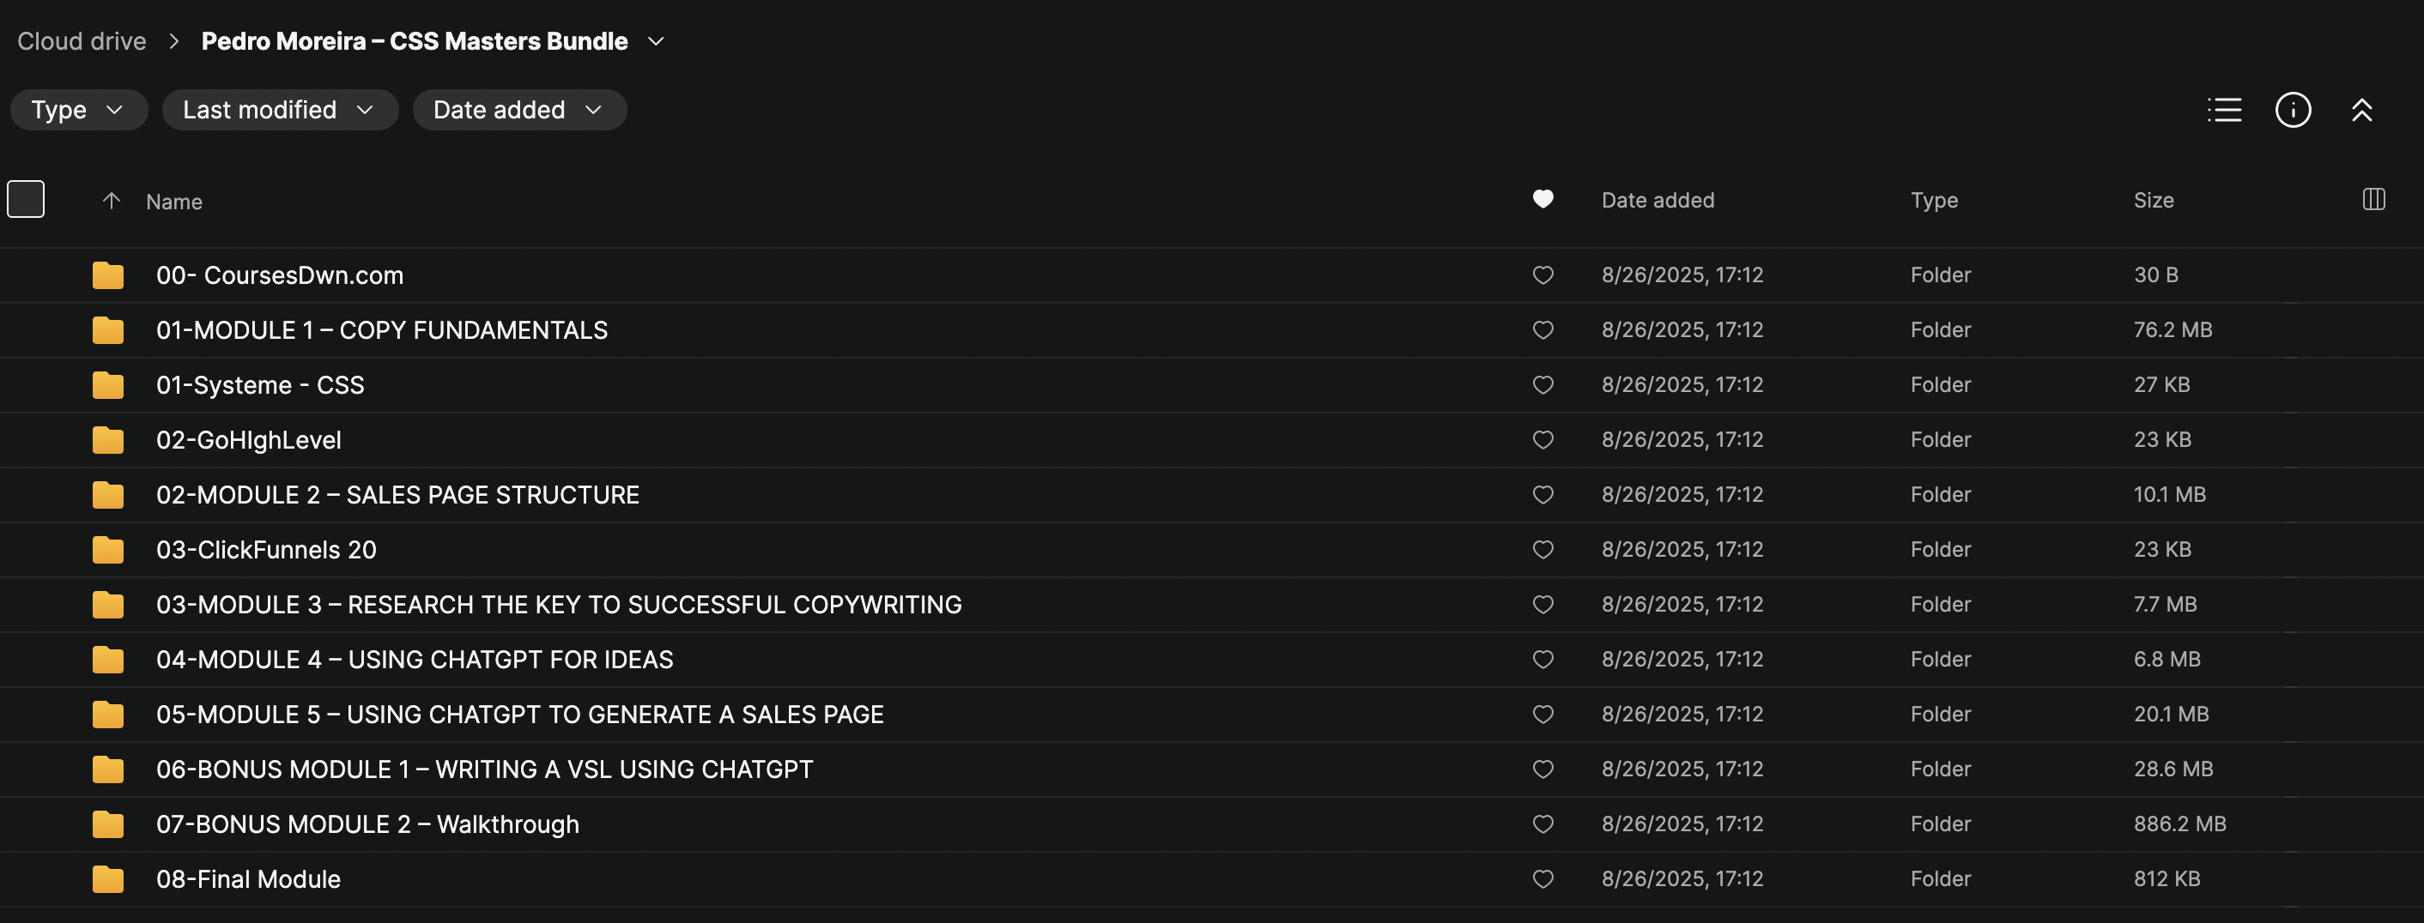Favorite the 00- CoursesDwn.com folder
2424x923 pixels.
click(x=1542, y=275)
